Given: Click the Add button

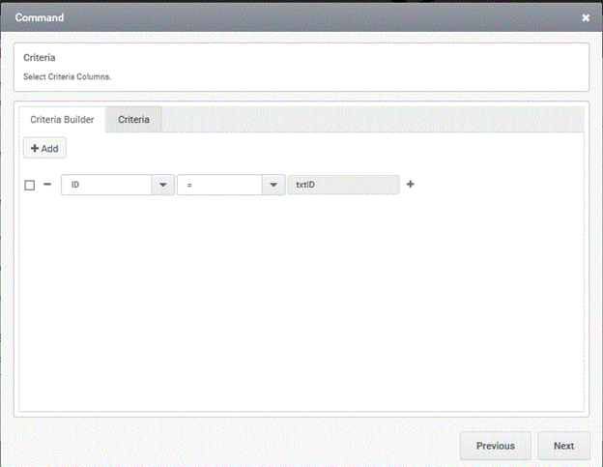Looking at the screenshot, I should pyautogui.click(x=44, y=149).
